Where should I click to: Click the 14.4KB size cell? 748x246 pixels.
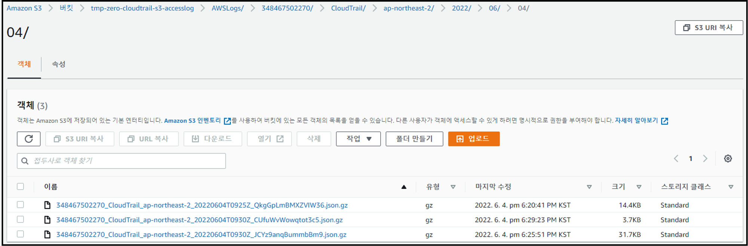tap(630, 205)
